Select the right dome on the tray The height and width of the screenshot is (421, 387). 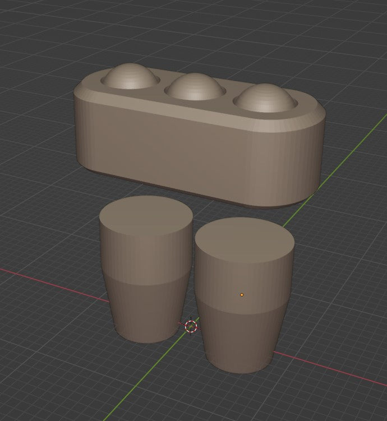[x=264, y=99]
